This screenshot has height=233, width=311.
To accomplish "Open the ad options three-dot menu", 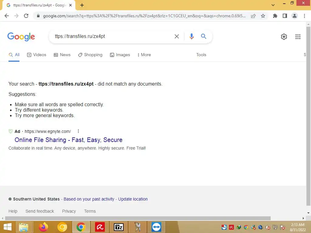I will 78,131.
